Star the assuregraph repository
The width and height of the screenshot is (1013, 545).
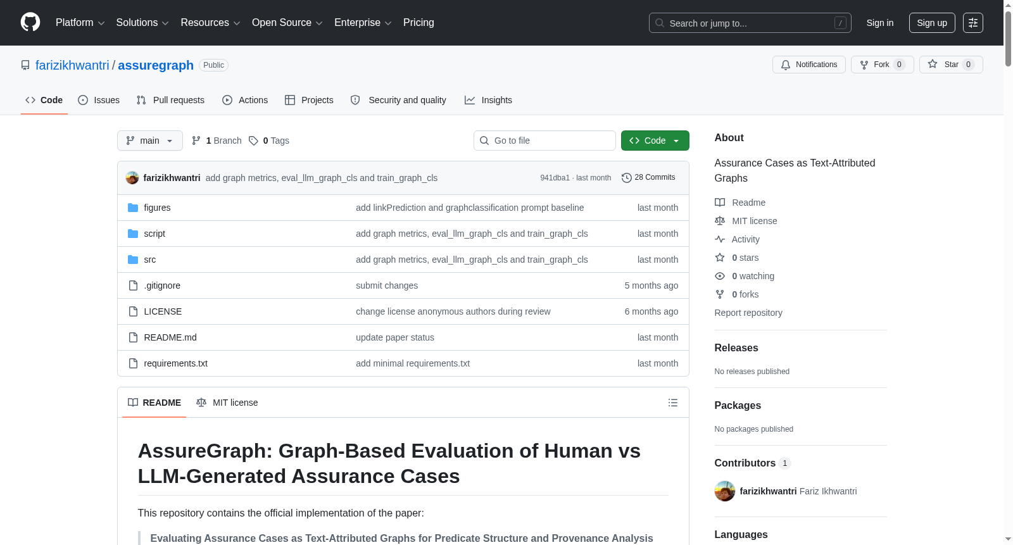pos(951,65)
